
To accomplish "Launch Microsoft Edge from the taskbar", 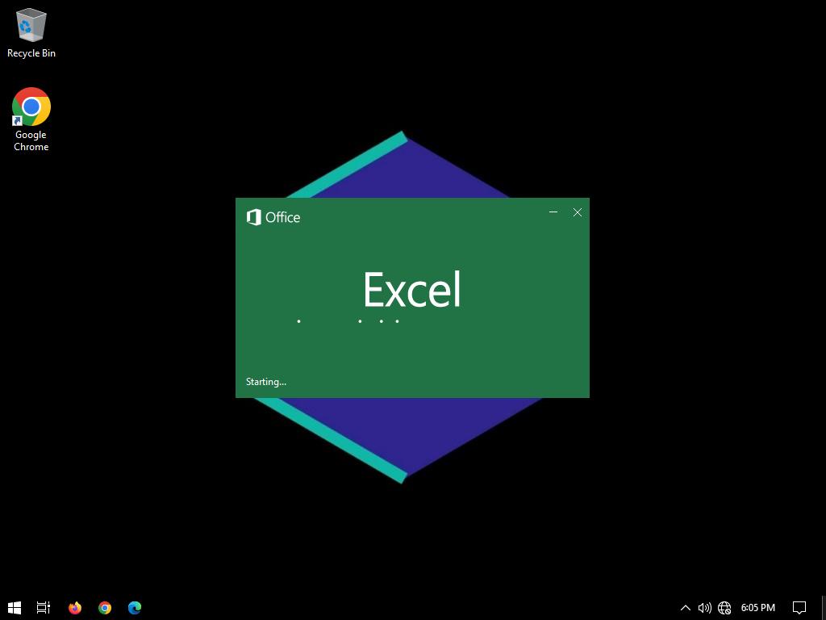I will pos(135,607).
